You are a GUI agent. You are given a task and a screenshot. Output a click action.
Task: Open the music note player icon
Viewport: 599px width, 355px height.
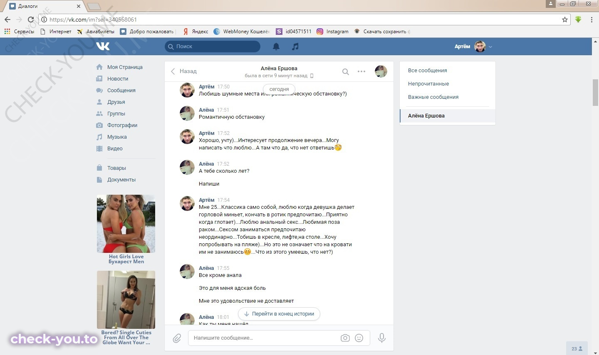click(x=295, y=47)
